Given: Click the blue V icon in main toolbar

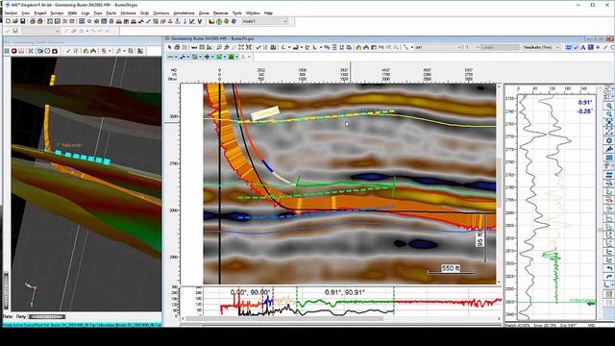Looking at the screenshot, I should click(200, 21).
